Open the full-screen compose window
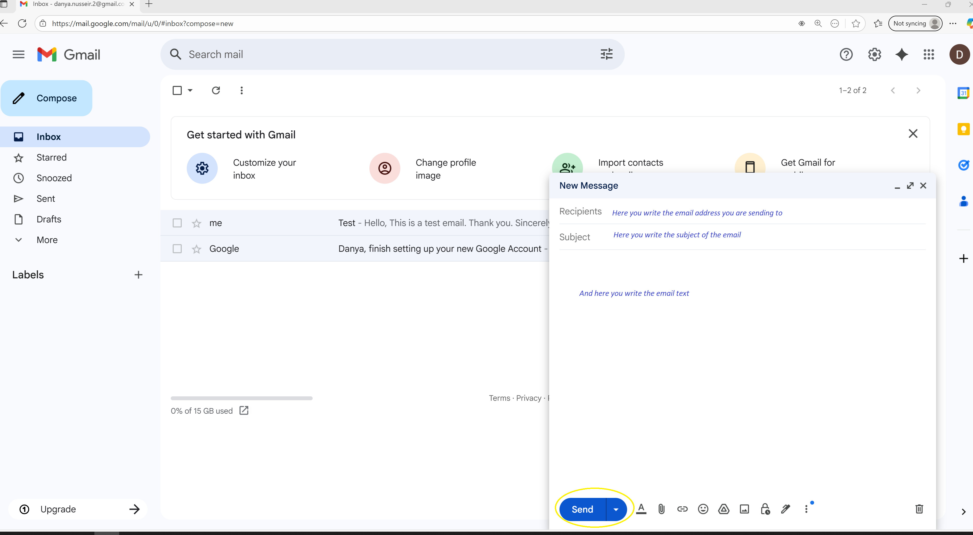Screen dimensions: 973x535 910,186
